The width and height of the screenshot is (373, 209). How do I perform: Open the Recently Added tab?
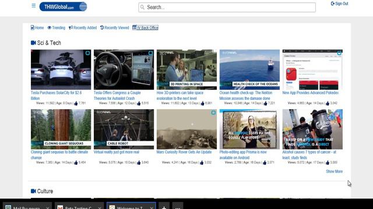click(x=83, y=28)
